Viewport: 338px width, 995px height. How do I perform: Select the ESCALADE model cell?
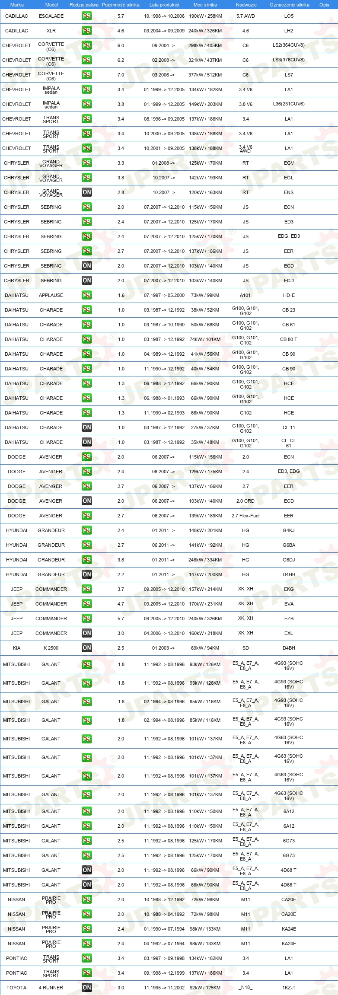(x=51, y=16)
